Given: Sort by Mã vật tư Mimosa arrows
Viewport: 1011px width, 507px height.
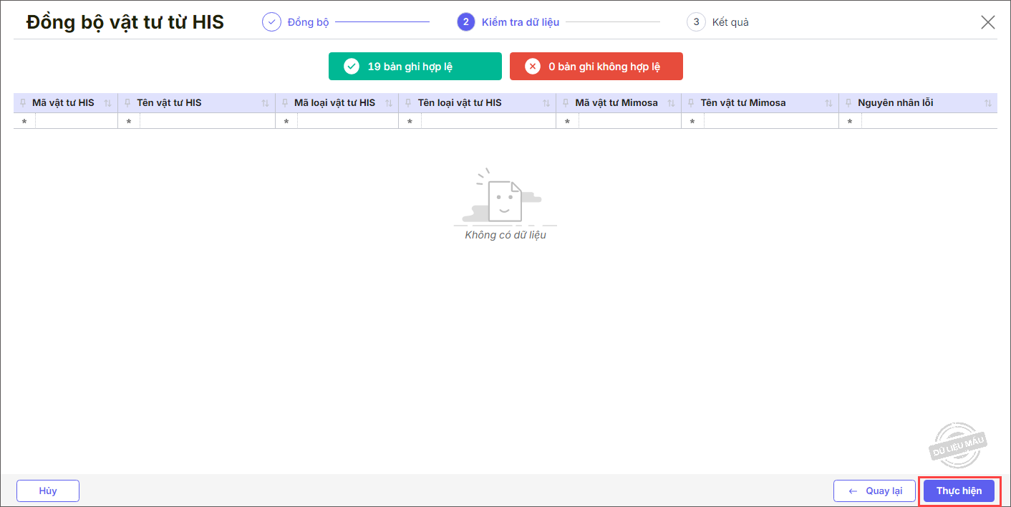Looking at the screenshot, I should (671, 103).
